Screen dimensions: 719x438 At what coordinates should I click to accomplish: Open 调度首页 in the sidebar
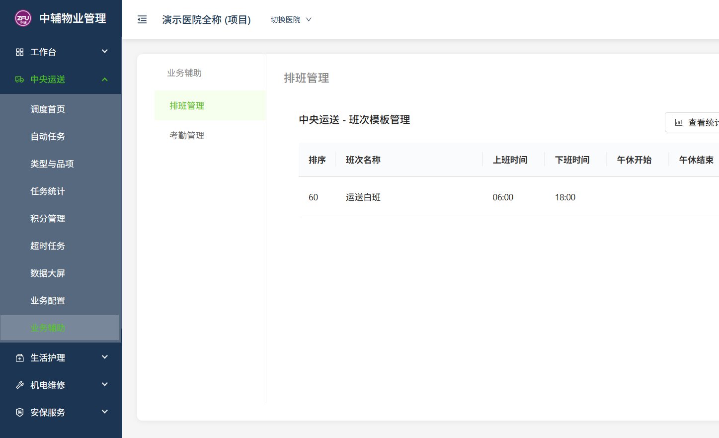point(48,109)
